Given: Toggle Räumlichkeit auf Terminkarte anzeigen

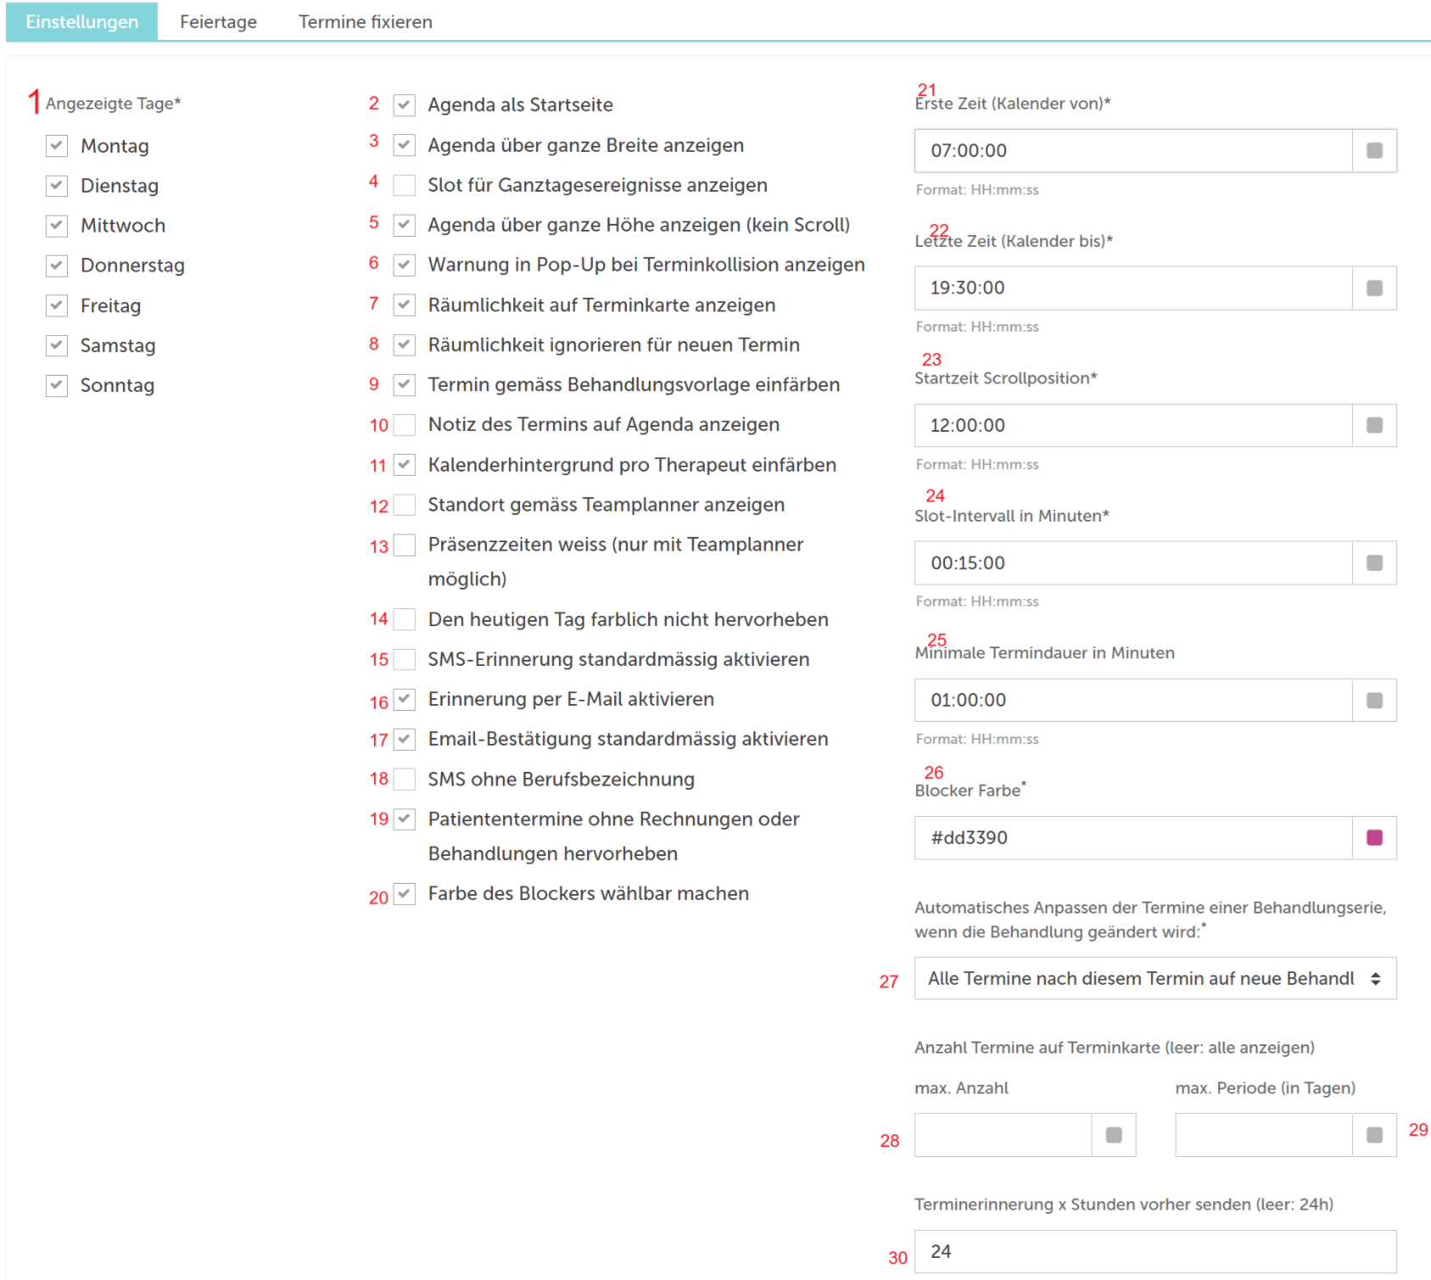Looking at the screenshot, I should pyautogui.click(x=405, y=305).
